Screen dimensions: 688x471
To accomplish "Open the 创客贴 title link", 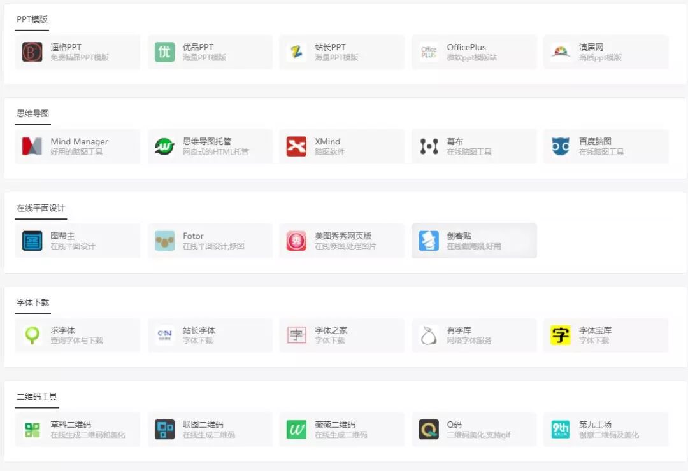I will coord(459,236).
